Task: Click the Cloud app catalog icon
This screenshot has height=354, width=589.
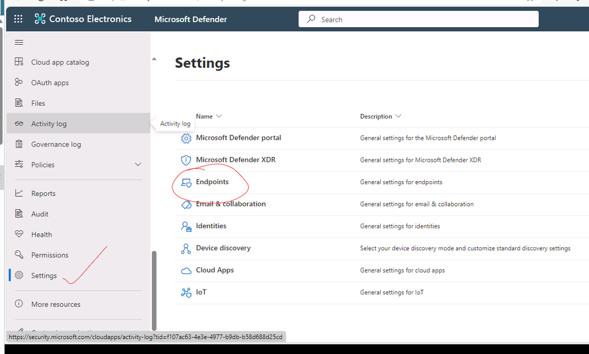Action: tap(19, 61)
